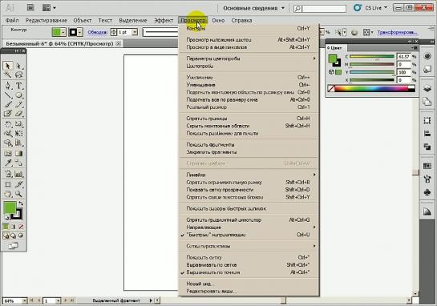Select the Eyedropper tool
The width and height of the screenshot is (437, 306).
[8, 163]
